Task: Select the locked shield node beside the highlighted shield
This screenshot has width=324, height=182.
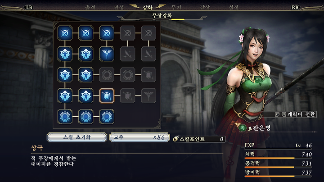Action: 128,96
